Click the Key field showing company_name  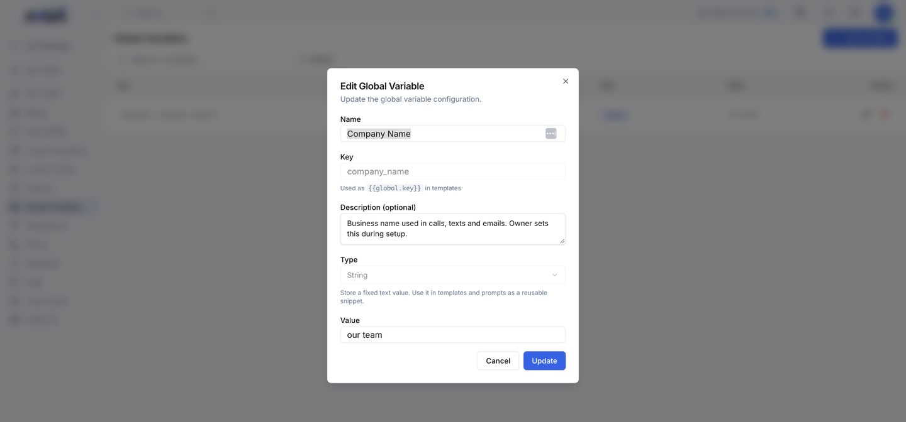(452, 171)
